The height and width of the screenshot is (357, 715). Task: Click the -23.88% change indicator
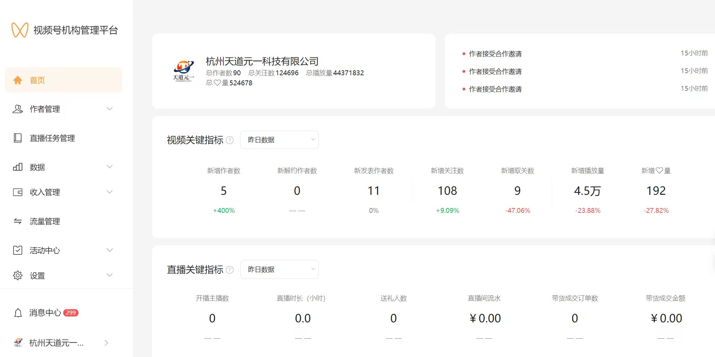coord(588,210)
